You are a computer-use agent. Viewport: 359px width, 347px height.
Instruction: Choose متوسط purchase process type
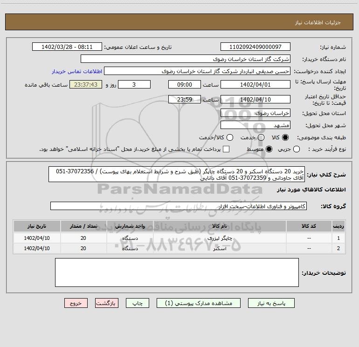269,149
